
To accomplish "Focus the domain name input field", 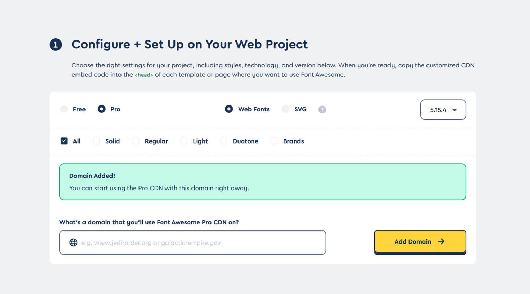I will click(x=192, y=242).
